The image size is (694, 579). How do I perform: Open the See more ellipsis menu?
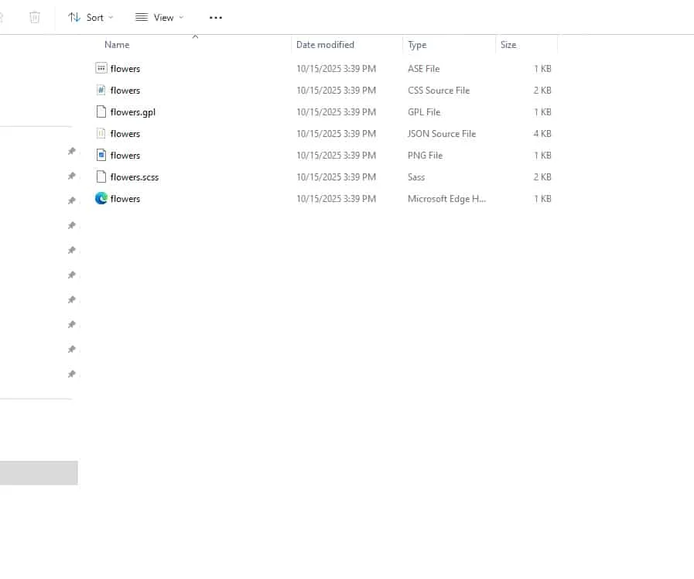click(216, 17)
